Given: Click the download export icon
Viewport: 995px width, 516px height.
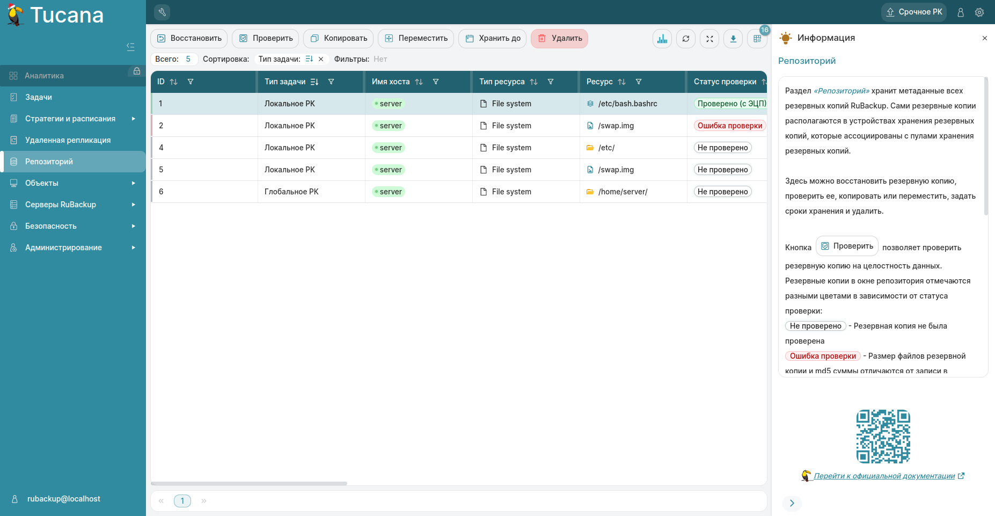Looking at the screenshot, I should tap(733, 39).
